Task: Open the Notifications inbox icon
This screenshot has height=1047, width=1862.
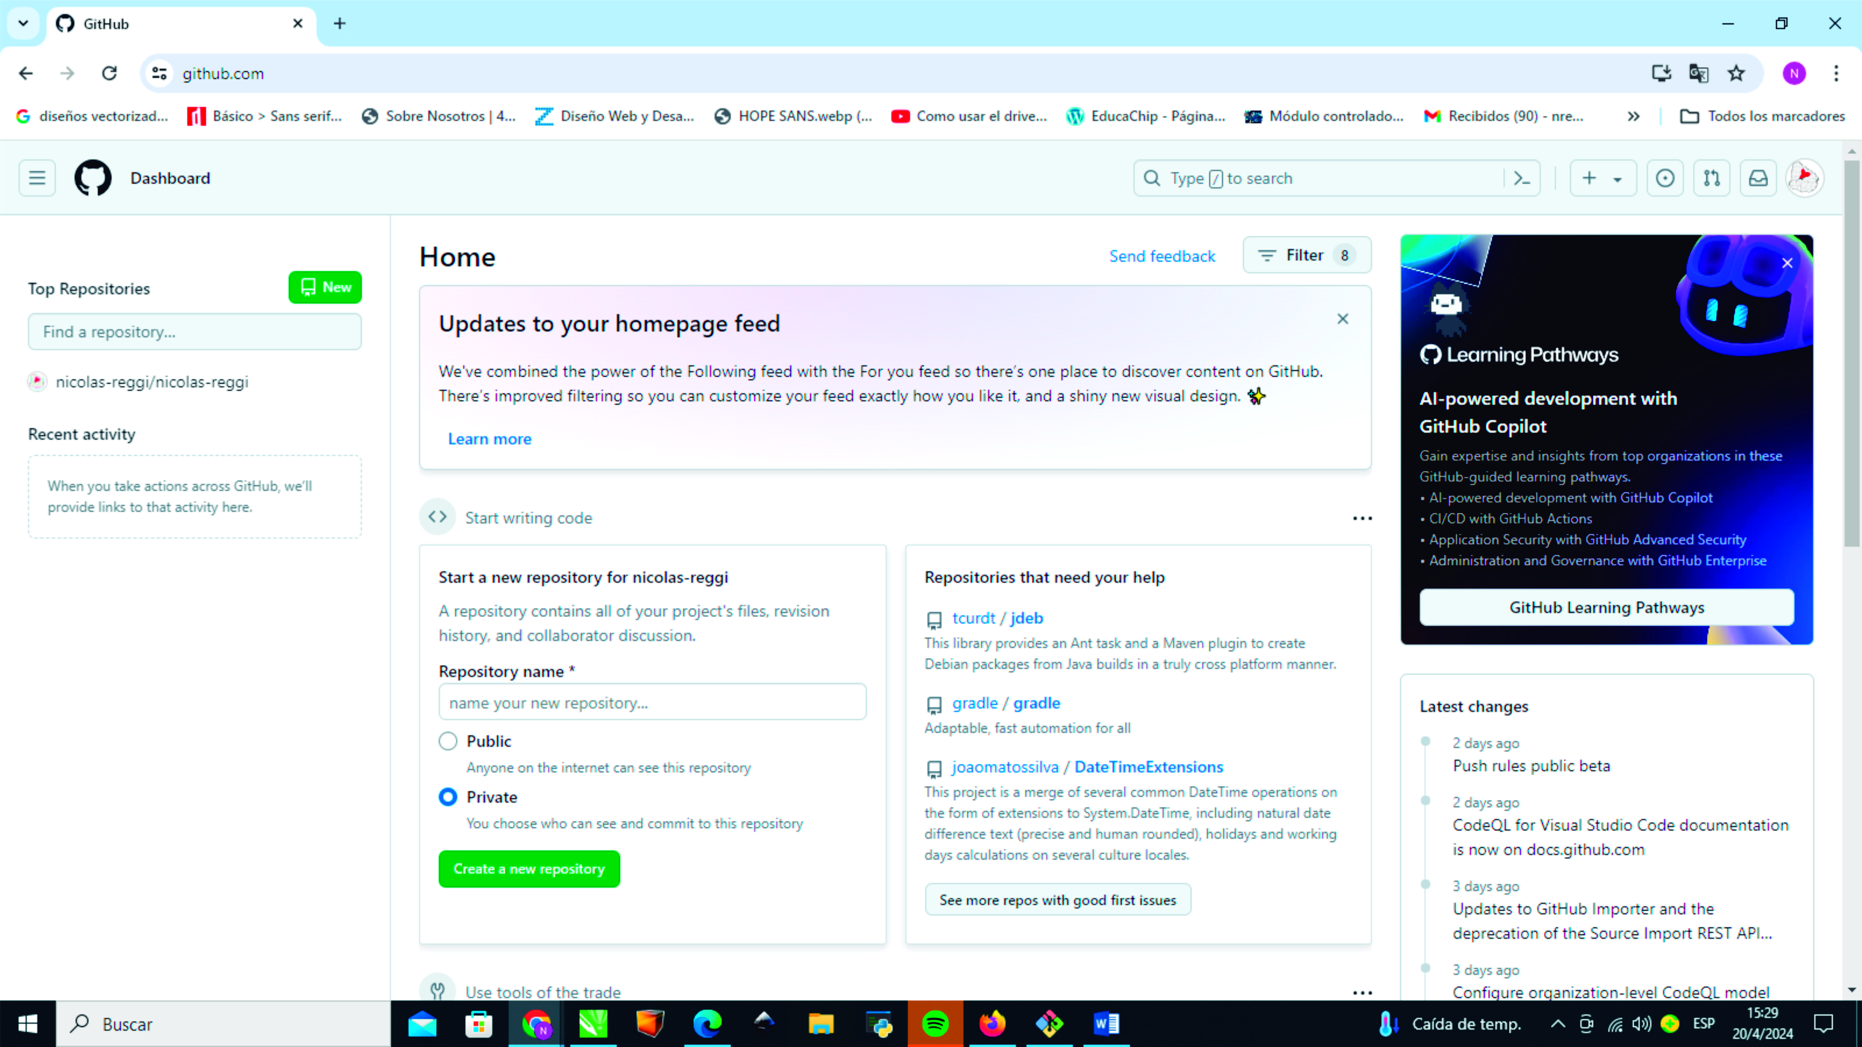Action: pos(1758,178)
